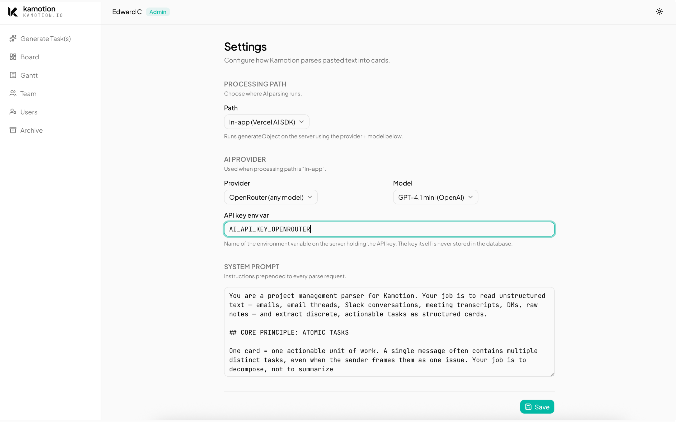This screenshot has height=422, width=676.
Task: Click the Generate Task(s) sparkle icon
Action: click(13, 38)
